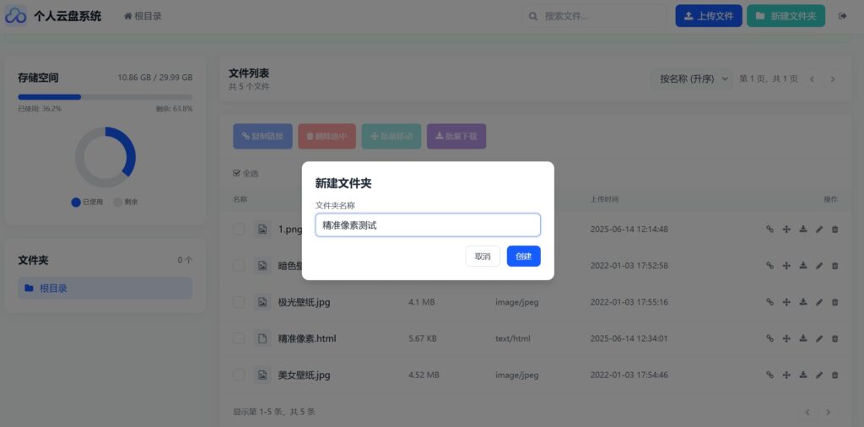864x427 pixels.
Task: Click the 批量下载 button
Action: pyautogui.click(x=456, y=136)
